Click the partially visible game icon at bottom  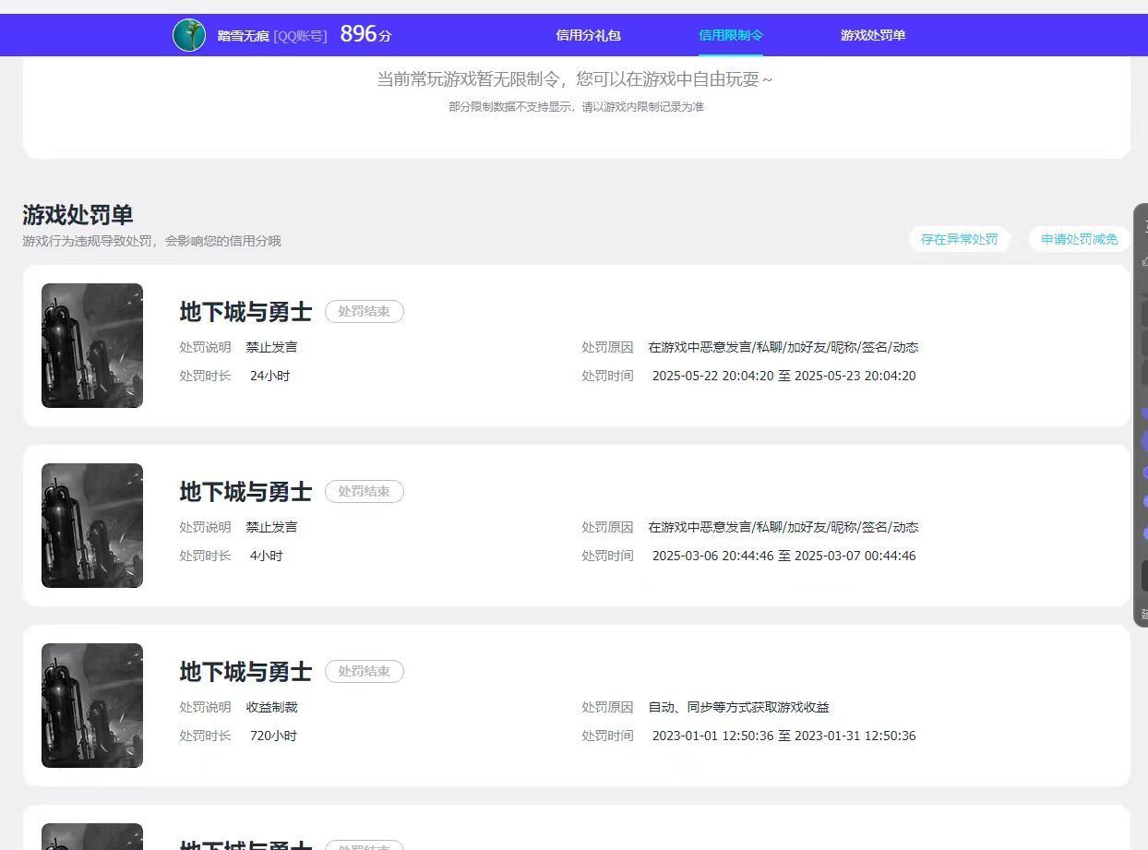[x=91, y=837]
